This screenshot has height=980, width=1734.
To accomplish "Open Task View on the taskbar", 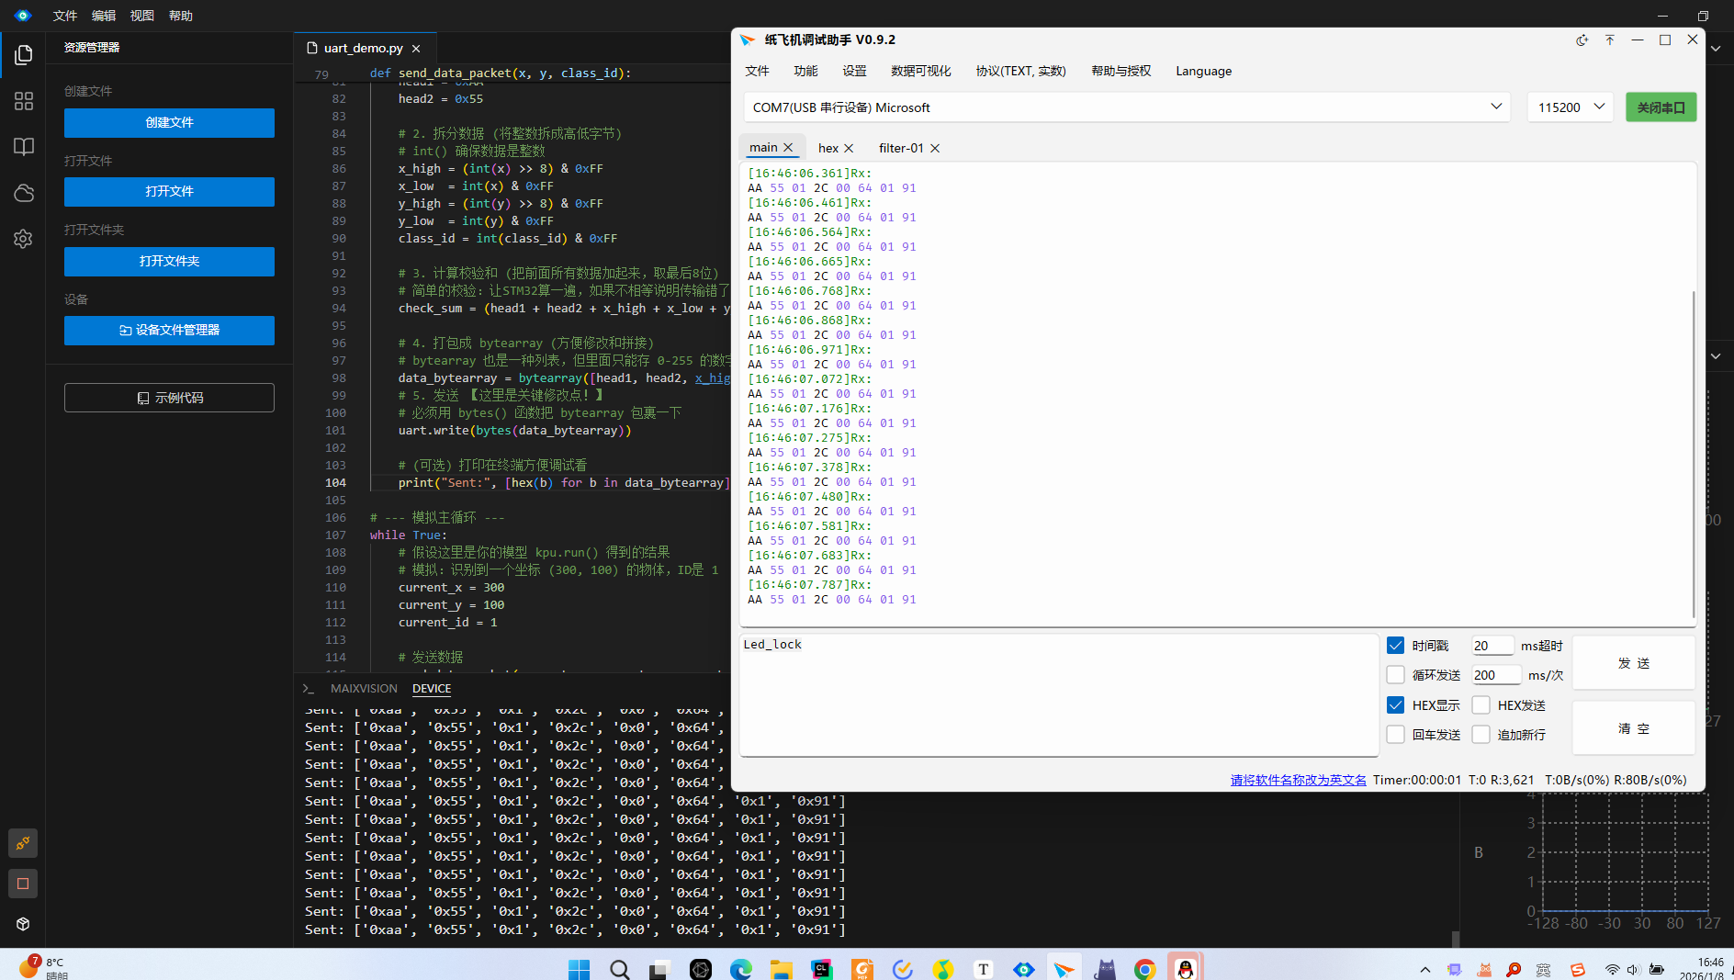I will [660, 969].
